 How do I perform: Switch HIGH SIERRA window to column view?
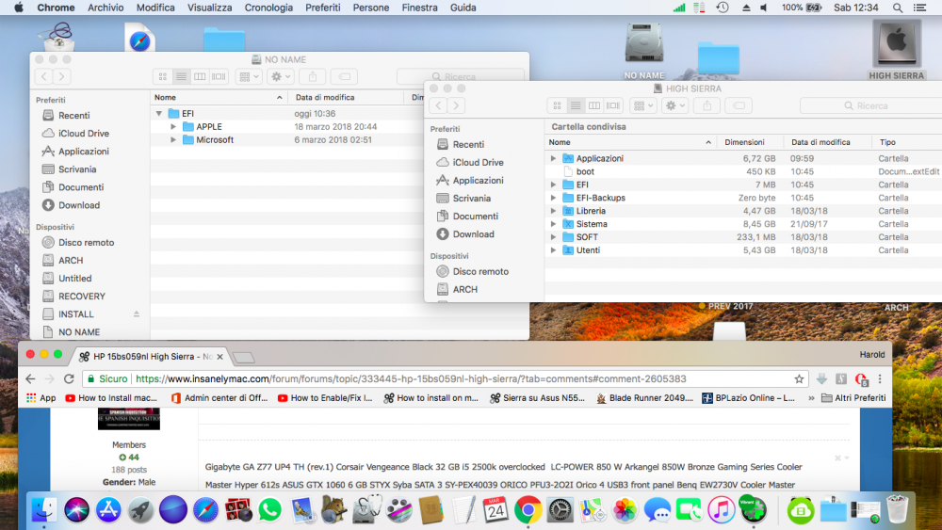click(594, 105)
